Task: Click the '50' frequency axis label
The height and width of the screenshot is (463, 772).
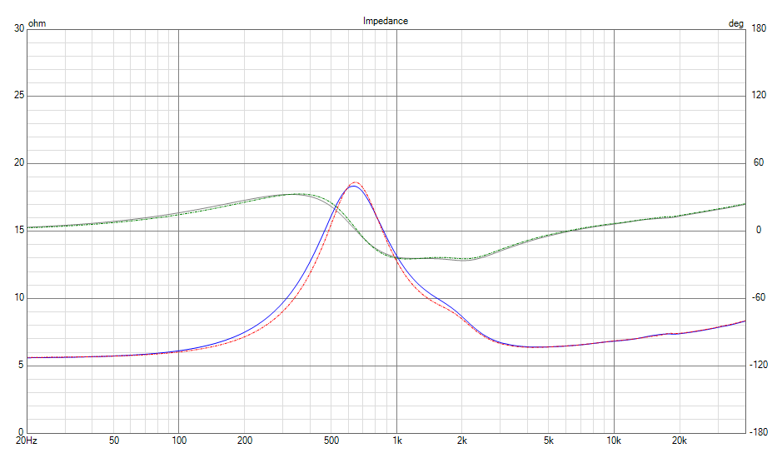Action: [x=114, y=441]
